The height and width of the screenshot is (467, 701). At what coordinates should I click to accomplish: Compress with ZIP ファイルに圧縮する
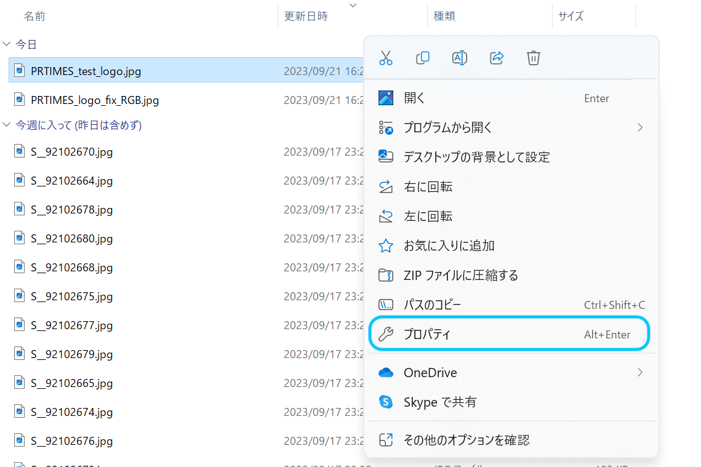(460, 275)
